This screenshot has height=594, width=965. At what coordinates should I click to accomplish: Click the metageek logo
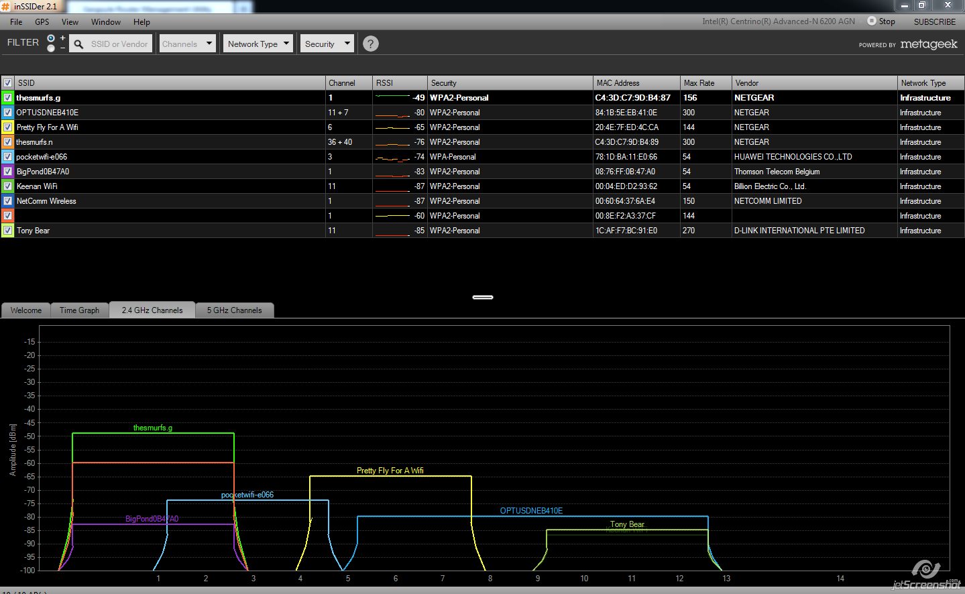point(929,44)
